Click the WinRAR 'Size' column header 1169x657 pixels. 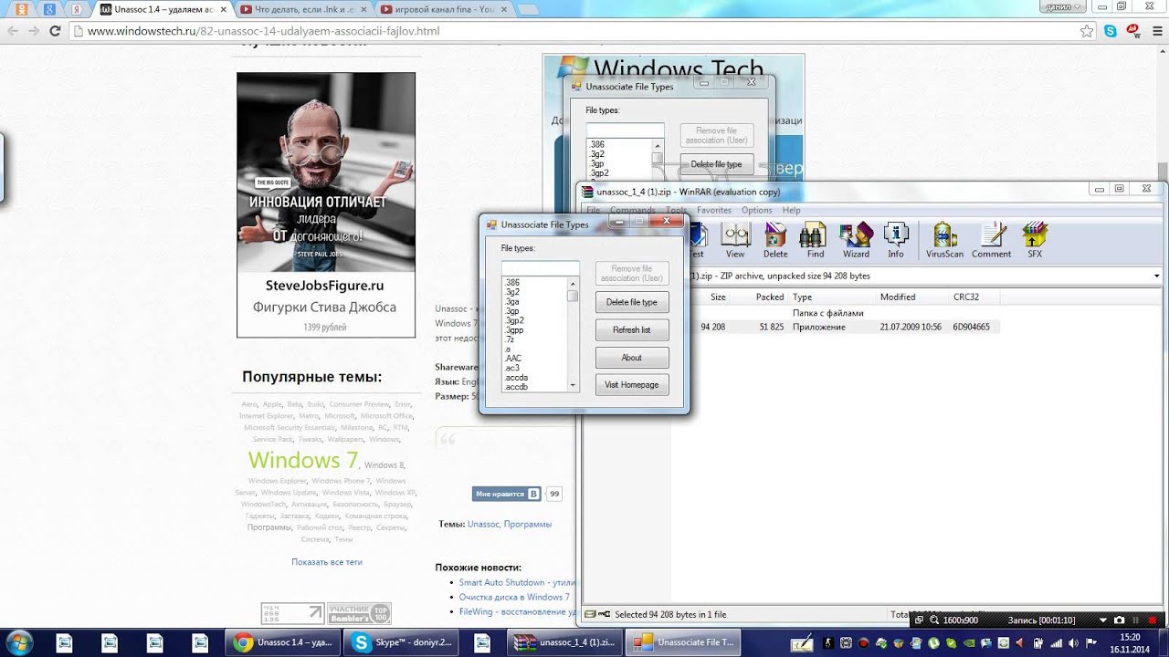[x=718, y=297]
